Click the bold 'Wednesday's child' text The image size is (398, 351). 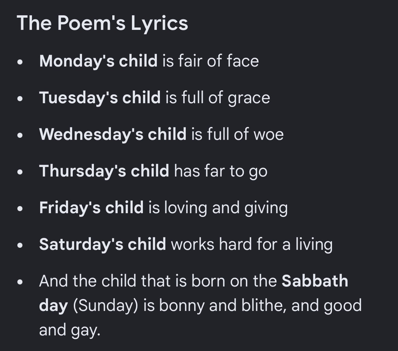[113, 134]
